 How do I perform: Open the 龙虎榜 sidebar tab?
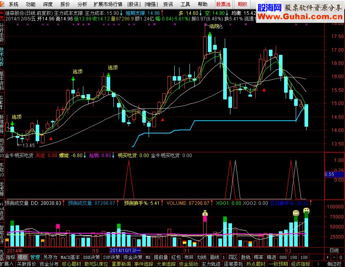(2, 189)
